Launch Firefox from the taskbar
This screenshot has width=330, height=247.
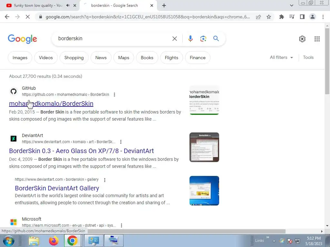54,241
